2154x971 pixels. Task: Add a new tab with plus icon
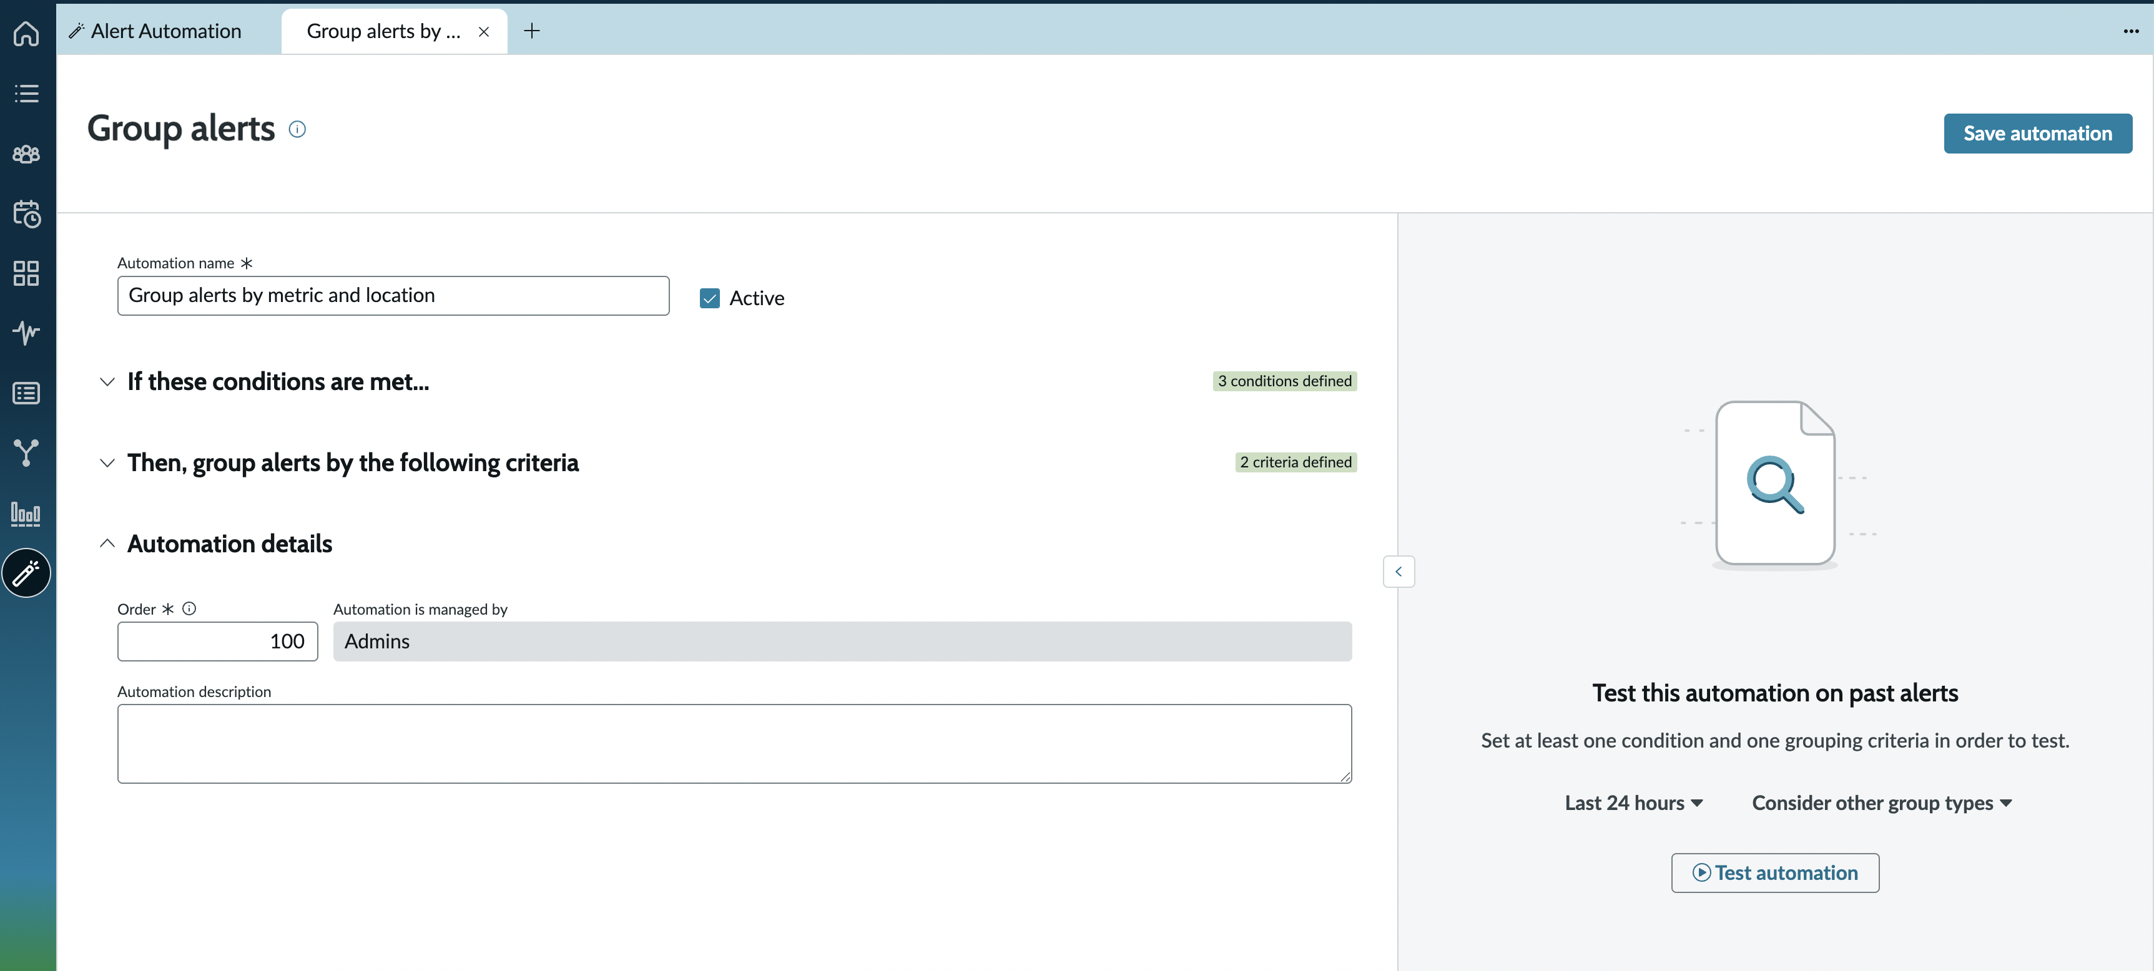coord(532,31)
